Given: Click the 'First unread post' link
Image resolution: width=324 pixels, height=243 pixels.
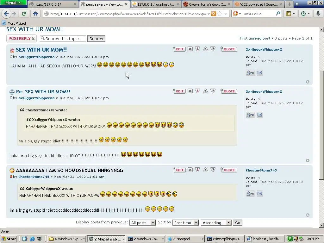Looking at the screenshot, I should pyautogui.click(x=255, y=38).
